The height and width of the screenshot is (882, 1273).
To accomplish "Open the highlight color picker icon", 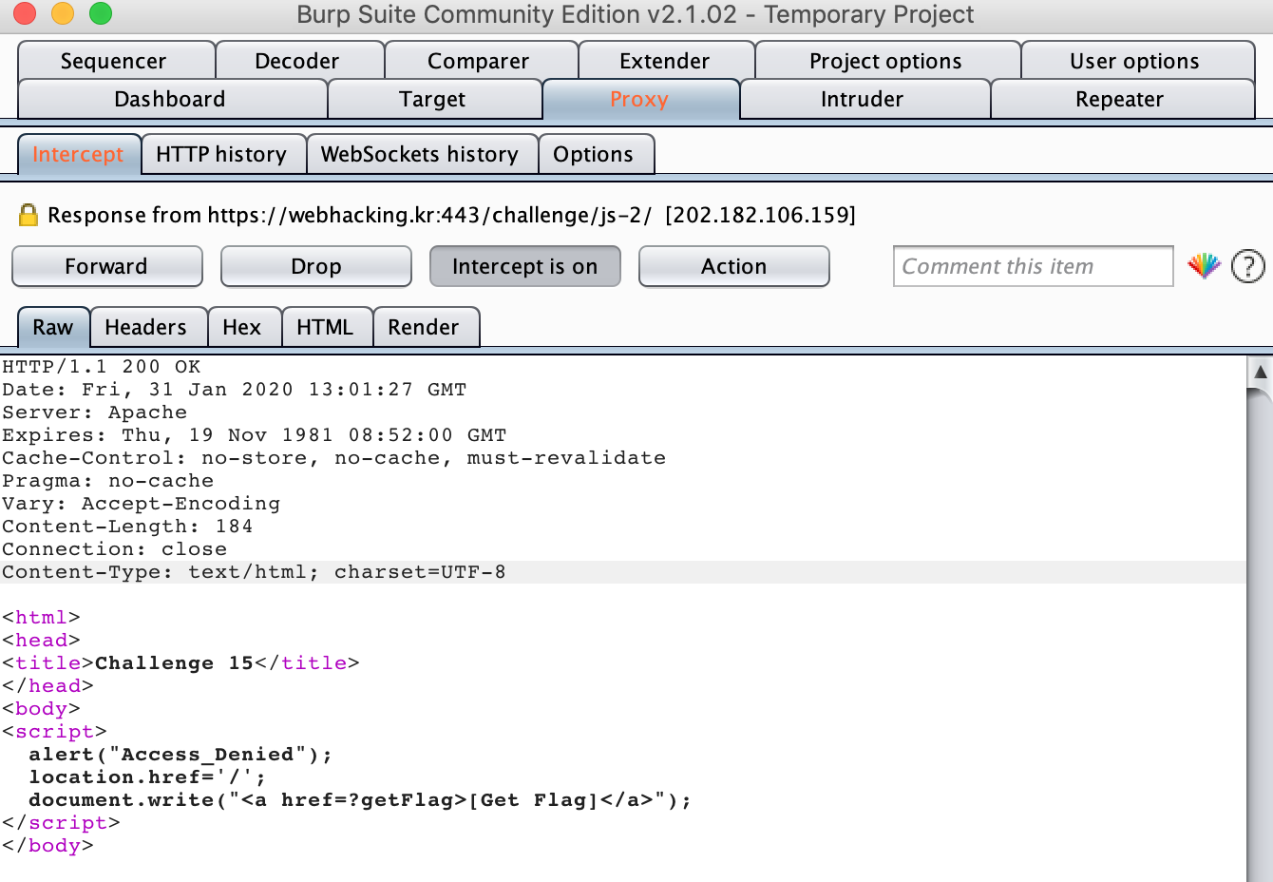I will (x=1204, y=266).
